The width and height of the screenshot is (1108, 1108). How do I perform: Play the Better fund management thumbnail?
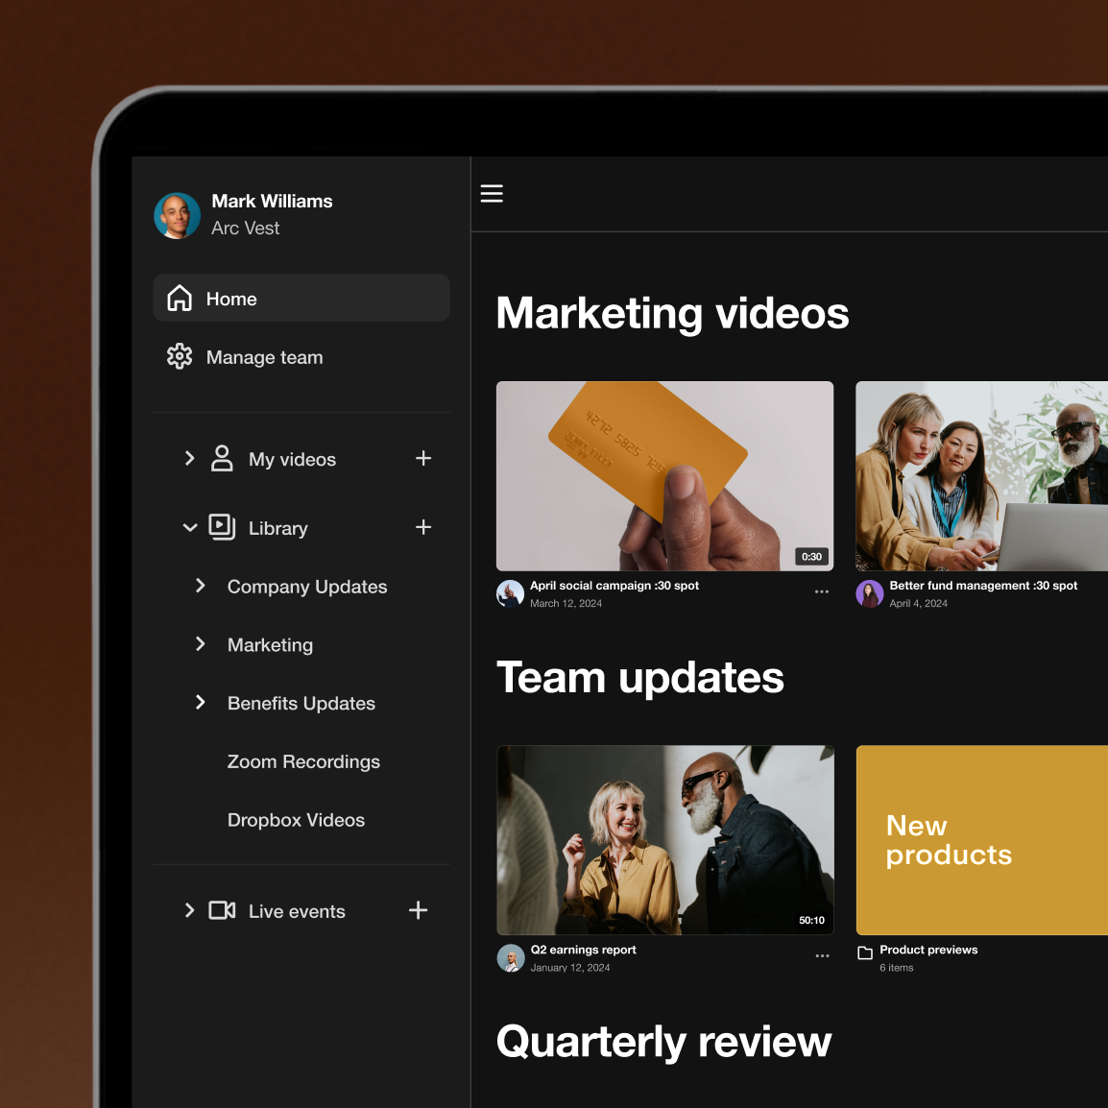(981, 475)
